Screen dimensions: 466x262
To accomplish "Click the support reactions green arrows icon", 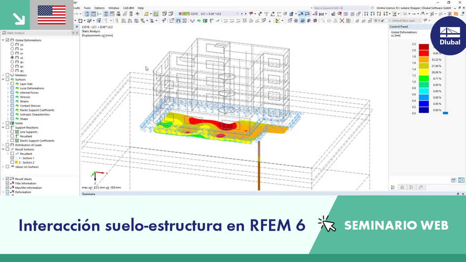I will (x=211, y=21).
